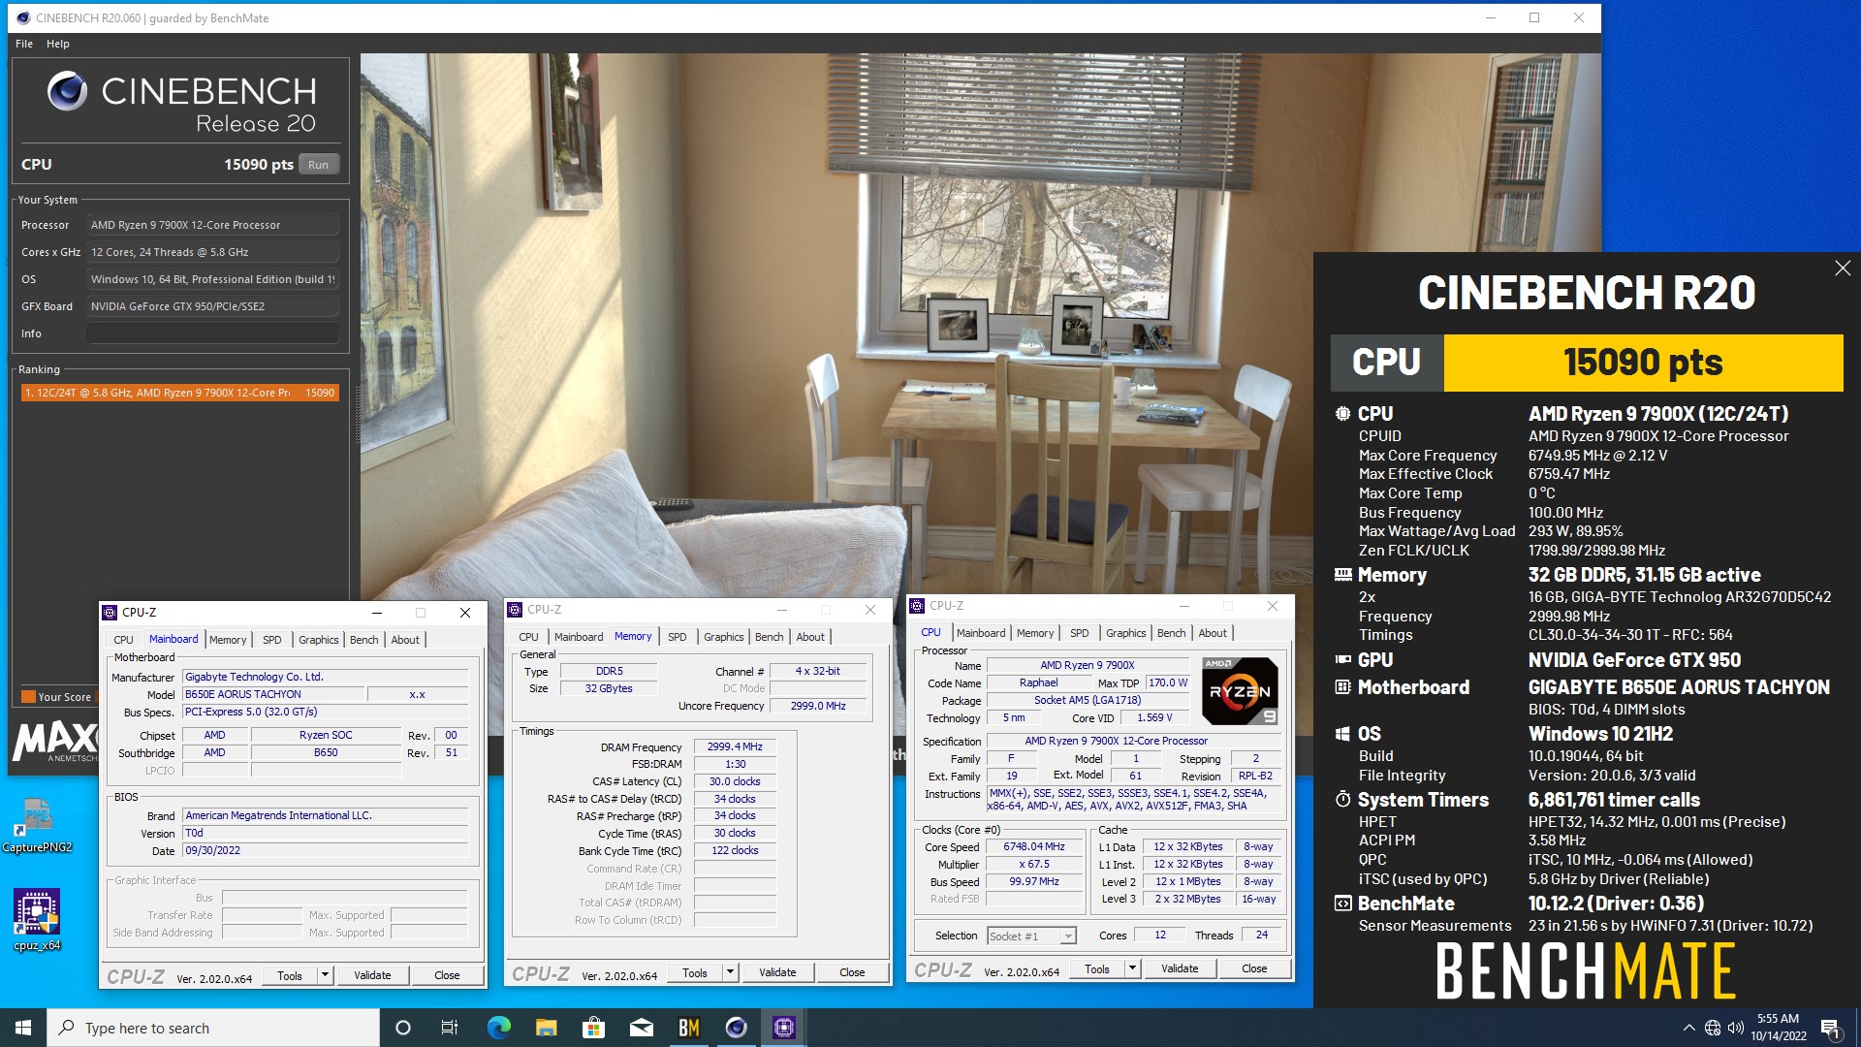Image resolution: width=1861 pixels, height=1047 pixels.
Task: Switch to Cinebench taskbar icon
Action: 737,1028
